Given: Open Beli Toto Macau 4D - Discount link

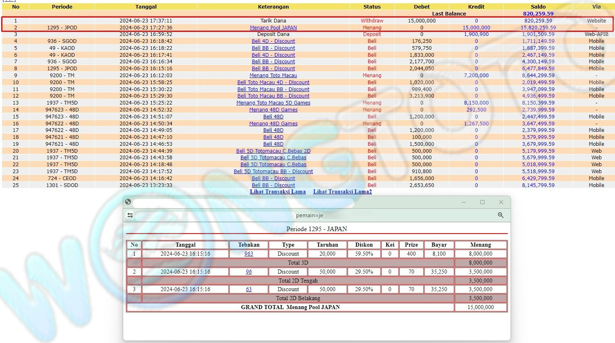Looking at the screenshot, I should click(273, 82).
